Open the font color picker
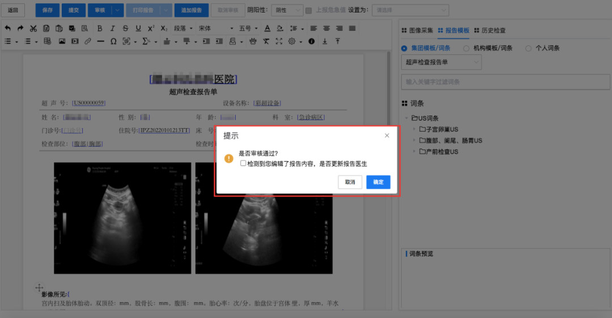The height and width of the screenshot is (318, 612). tap(267, 28)
